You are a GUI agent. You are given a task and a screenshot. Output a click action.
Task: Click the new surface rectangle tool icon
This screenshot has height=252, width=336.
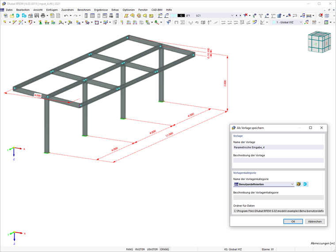click(x=78, y=22)
